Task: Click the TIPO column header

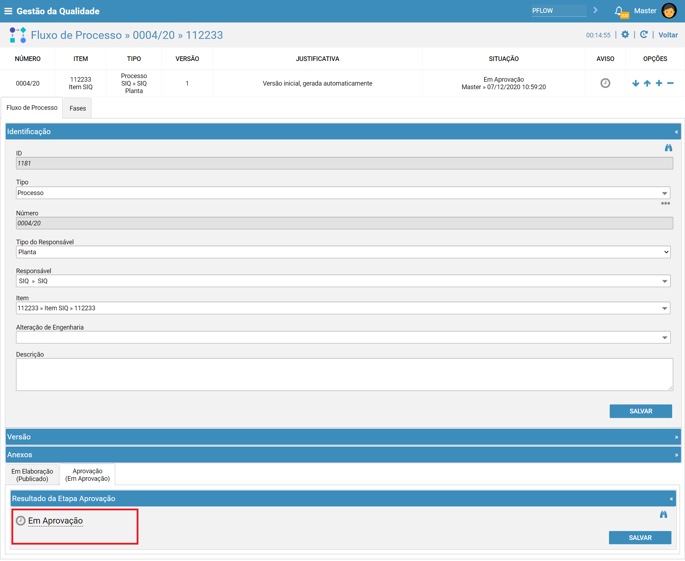Action: [134, 59]
